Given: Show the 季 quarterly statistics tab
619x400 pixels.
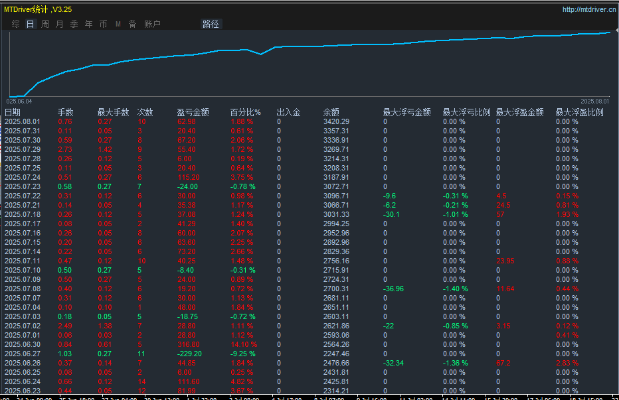Looking at the screenshot, I should [74, 24].
